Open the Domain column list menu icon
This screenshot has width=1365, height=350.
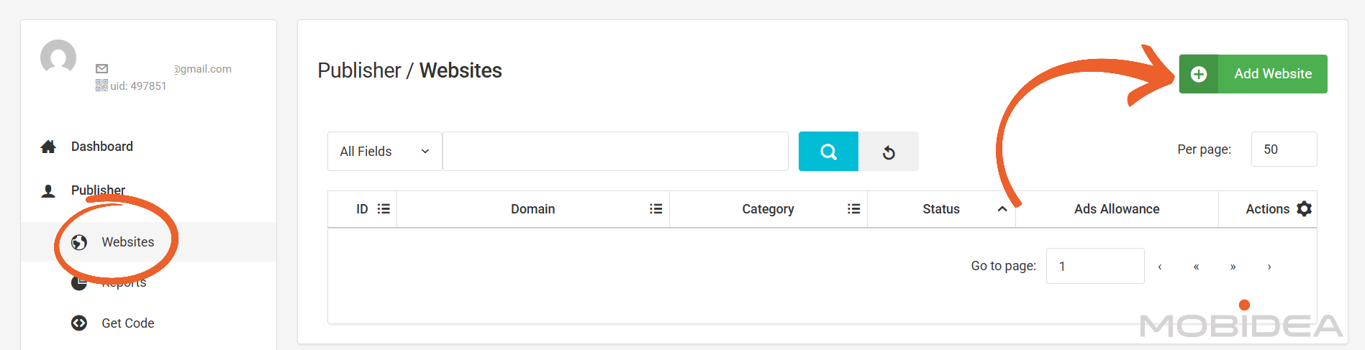point(656,208)
